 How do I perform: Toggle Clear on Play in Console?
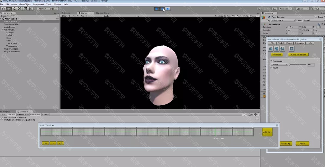[x=23, y=114]
